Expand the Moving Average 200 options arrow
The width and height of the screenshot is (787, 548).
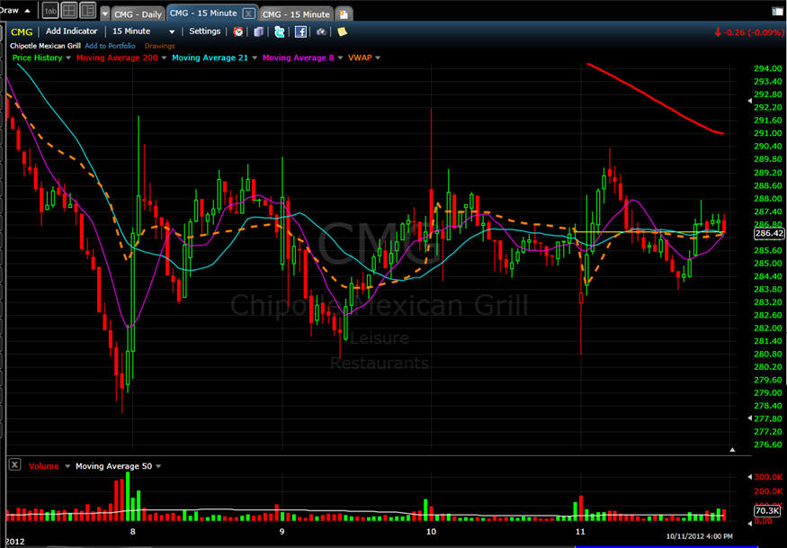tap(164, 58)
